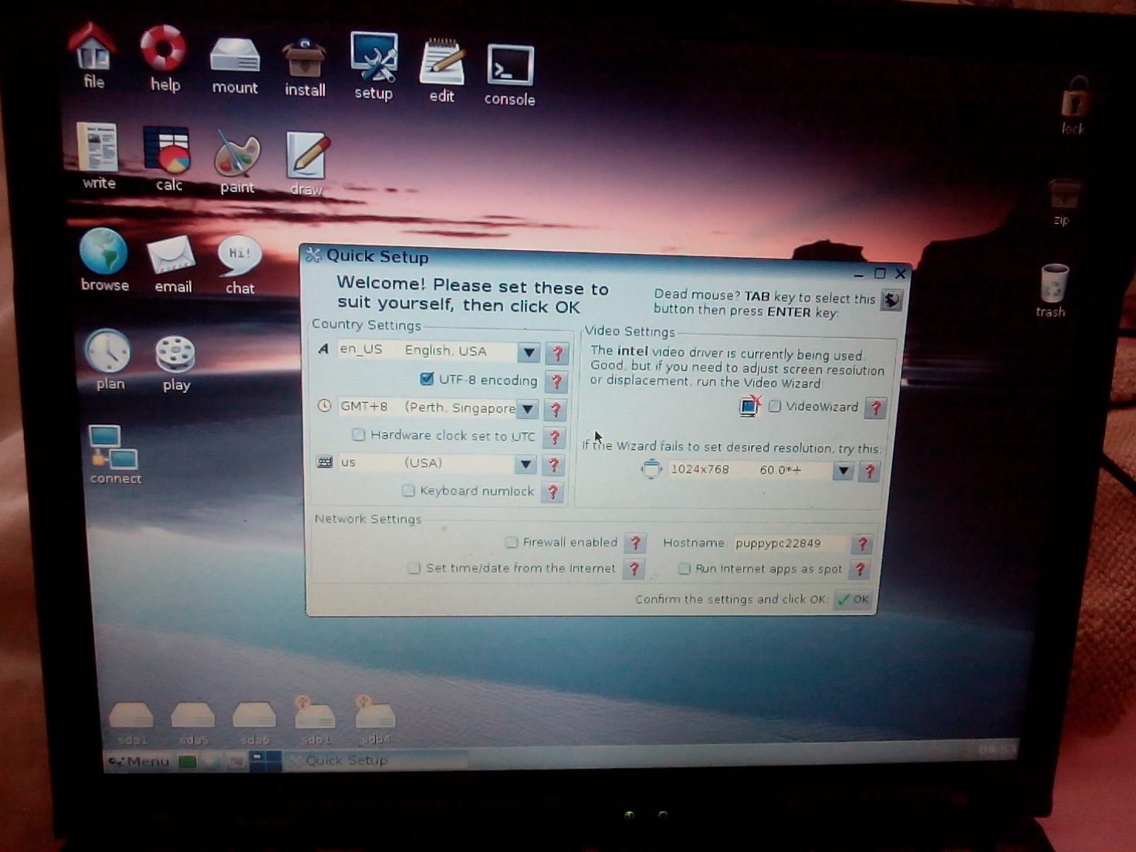The height and width of the screenshot is (852, 1136).
Task: Select Quick Setup taskbar window entry
Action: (375, 761)
